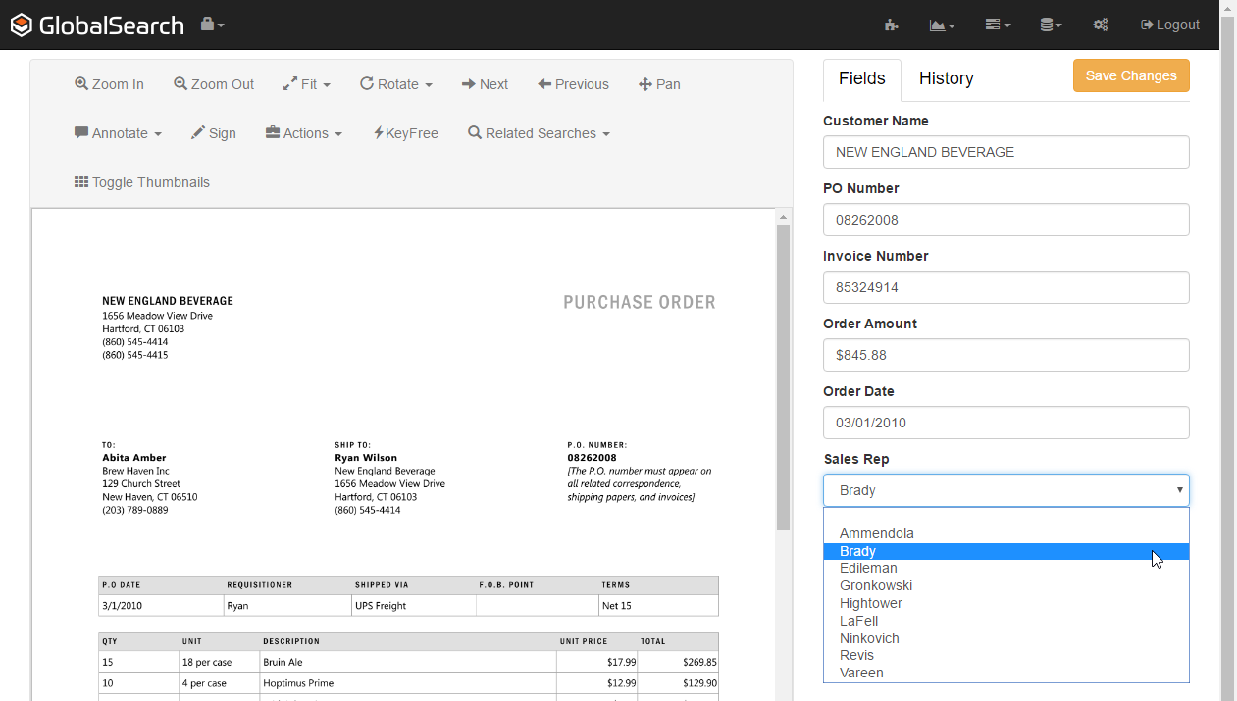
Task: Select the Pan tool
Action: click(x=659, y=84)
